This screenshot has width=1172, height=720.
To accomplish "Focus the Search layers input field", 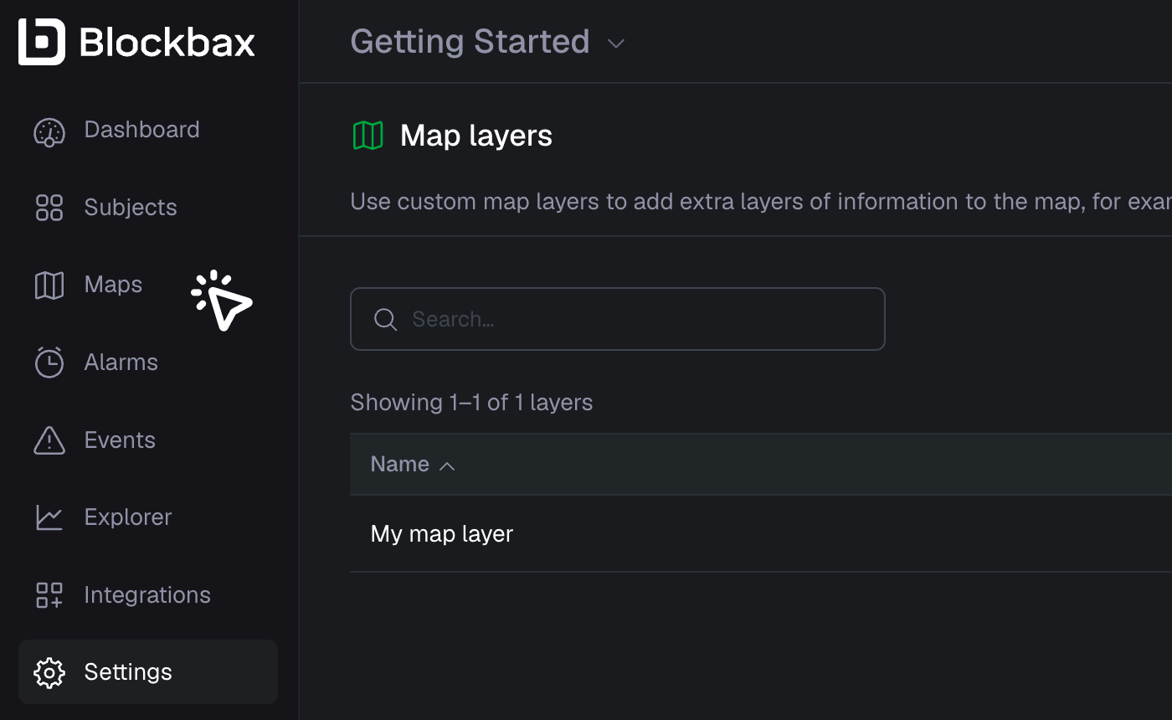I will (618, 319).
